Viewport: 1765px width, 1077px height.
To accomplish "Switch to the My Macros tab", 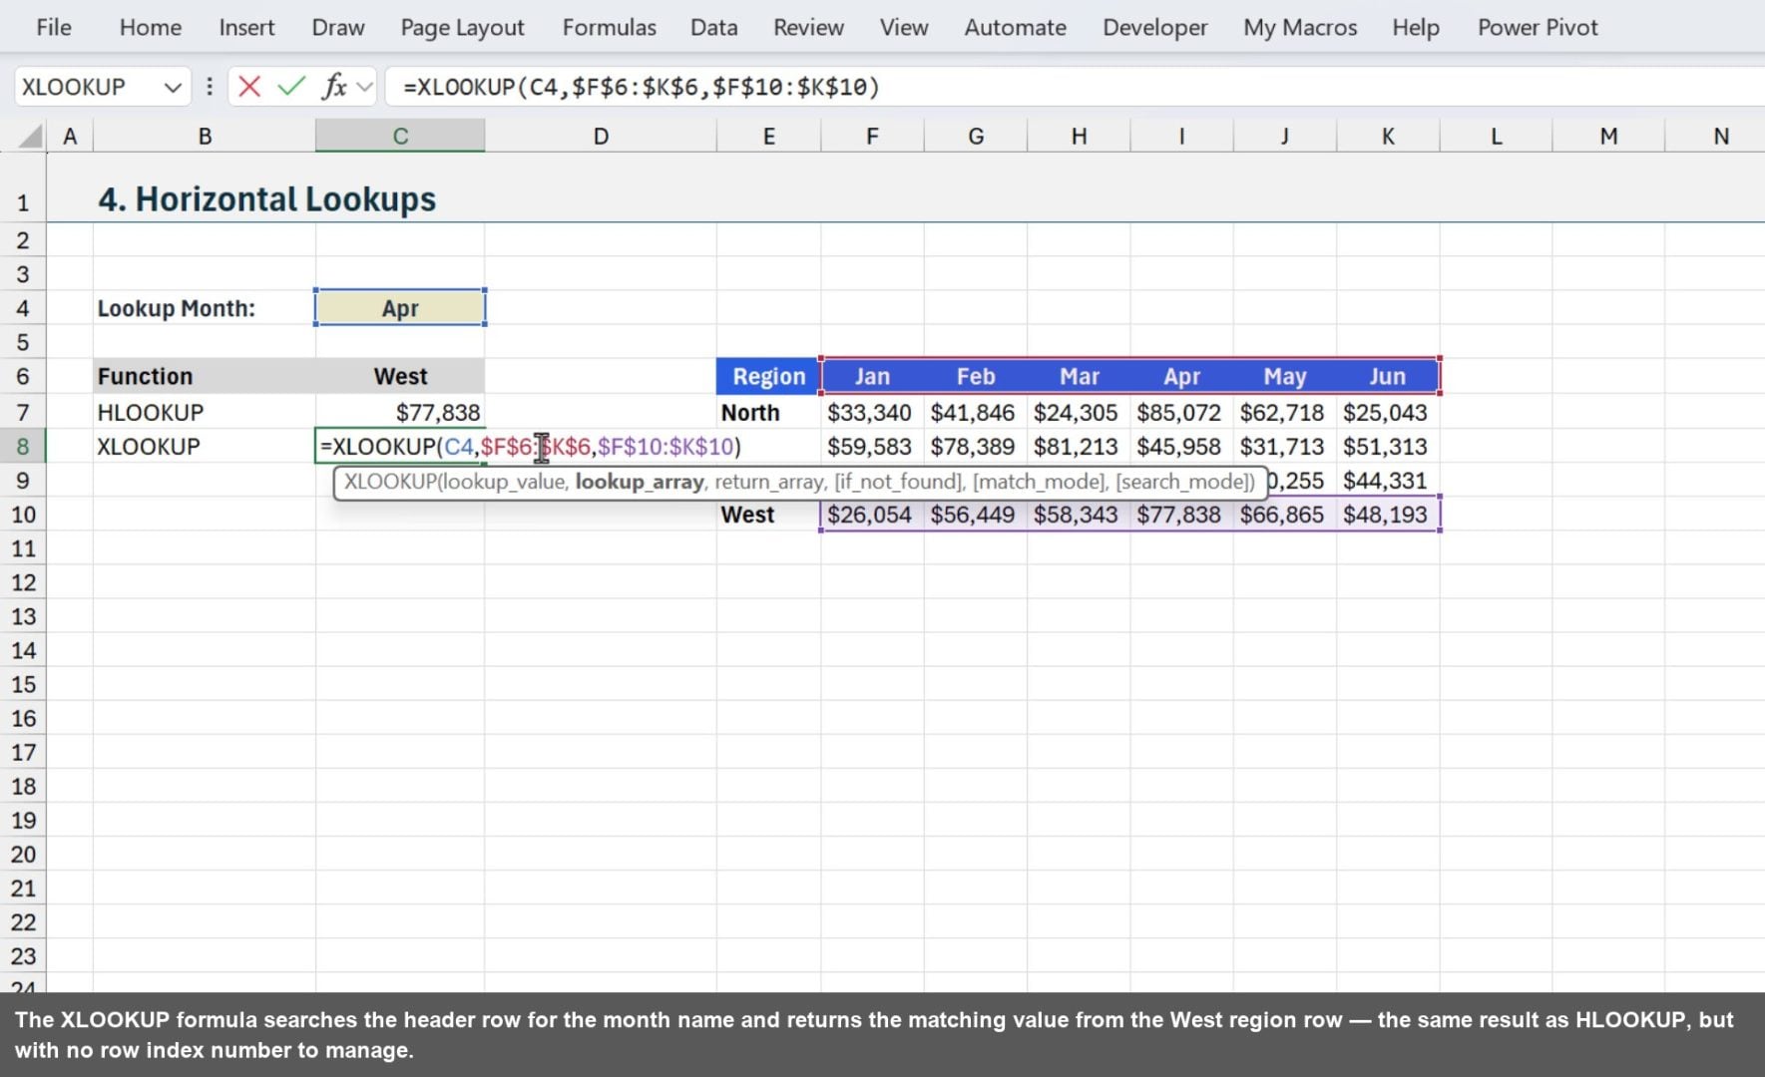I will [1299, 27].
